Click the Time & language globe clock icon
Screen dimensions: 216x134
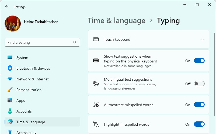[10, 122]
